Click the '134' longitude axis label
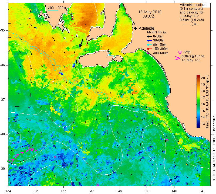Screen dimensions: 216x194 click(x=8, y=191)
